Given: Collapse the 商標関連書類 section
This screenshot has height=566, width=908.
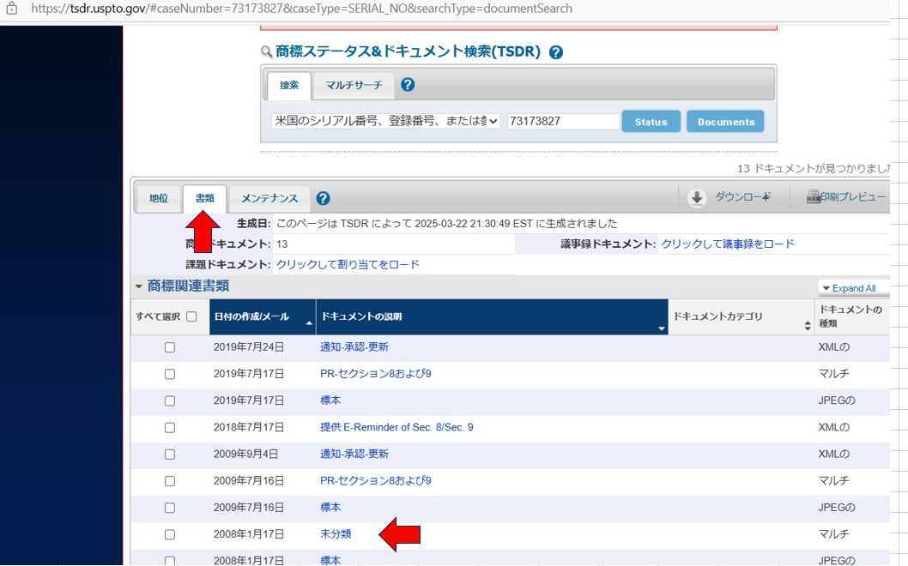Looking at the screenshot, I should (x=139, y=286).
